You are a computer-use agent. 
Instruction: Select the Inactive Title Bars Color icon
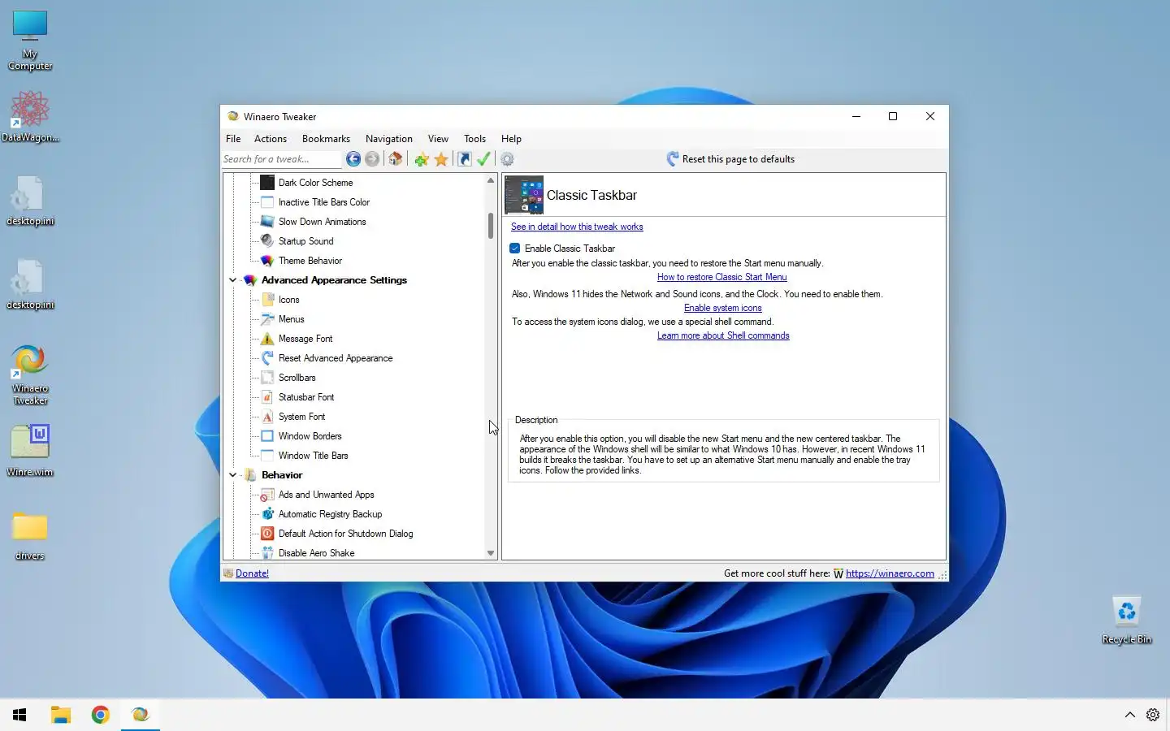click(267, 202)
